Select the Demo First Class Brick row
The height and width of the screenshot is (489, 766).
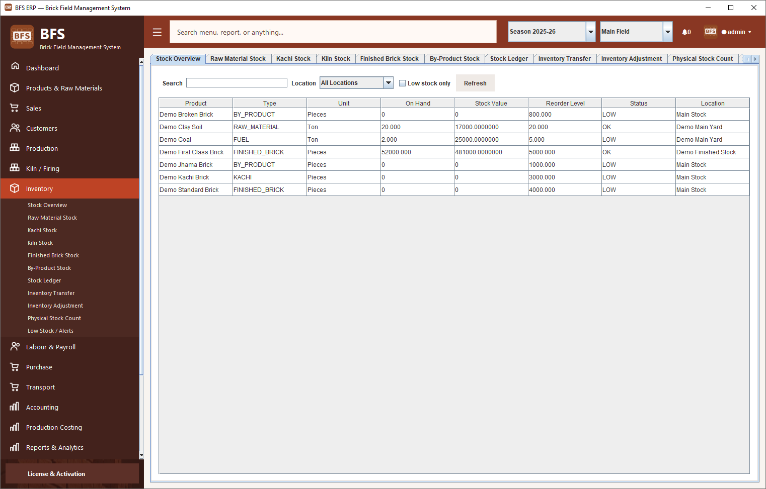click(454, 152)
